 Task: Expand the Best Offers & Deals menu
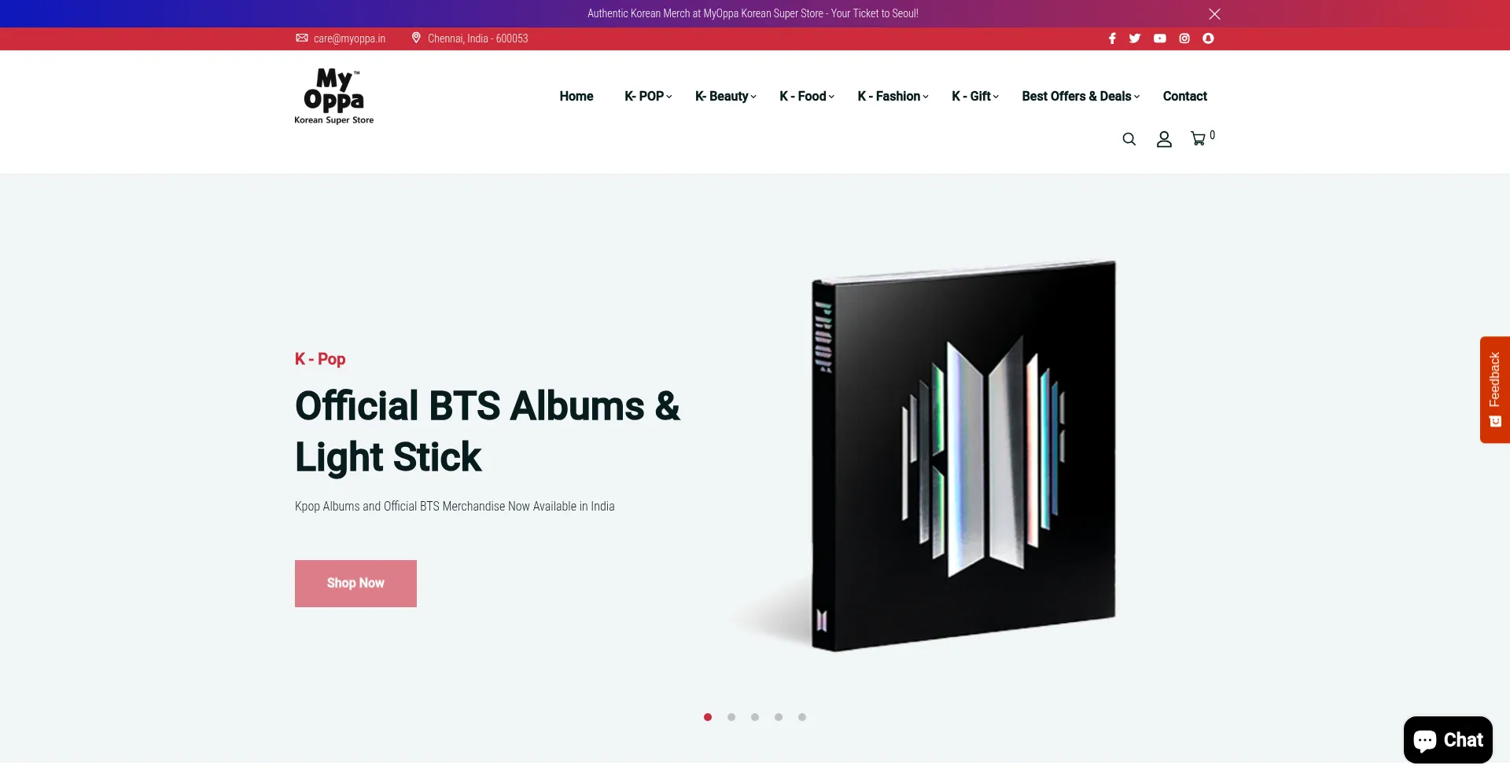tap(1081, 96)
